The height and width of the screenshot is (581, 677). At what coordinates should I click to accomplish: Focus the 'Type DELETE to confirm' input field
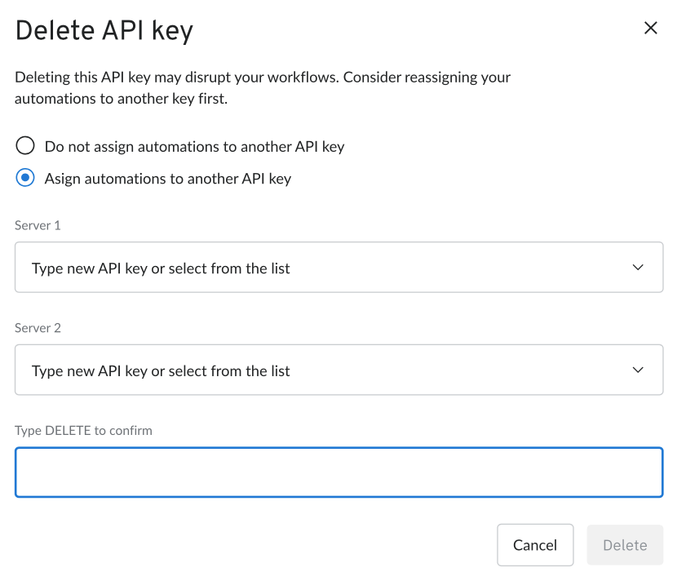click(x=339, y=472)
